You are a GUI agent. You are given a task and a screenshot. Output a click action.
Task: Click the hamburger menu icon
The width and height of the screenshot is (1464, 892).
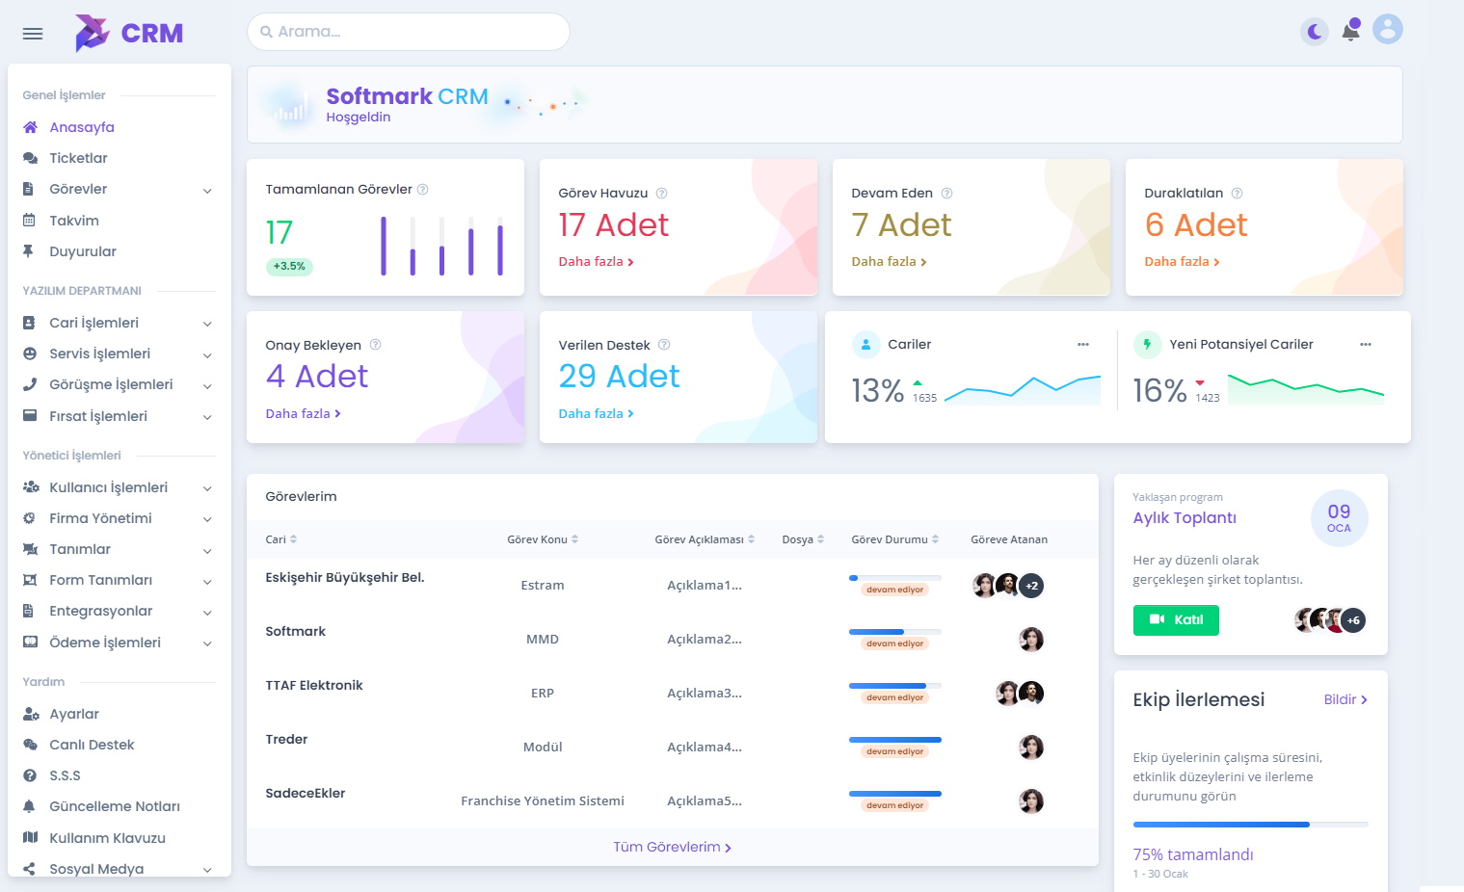33,34
